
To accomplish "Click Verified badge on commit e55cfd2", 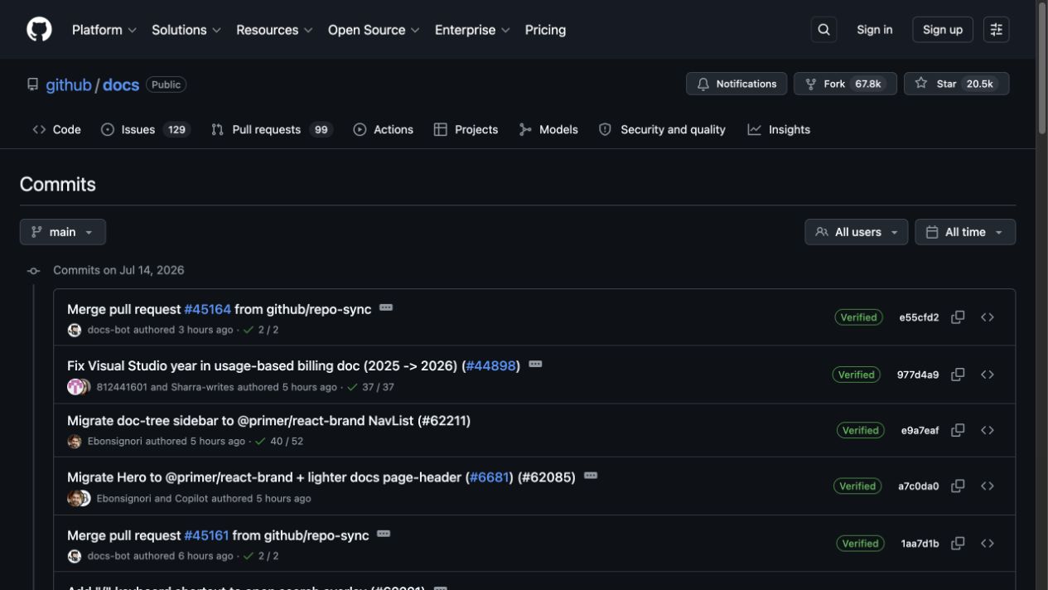I will coord(858,317).
